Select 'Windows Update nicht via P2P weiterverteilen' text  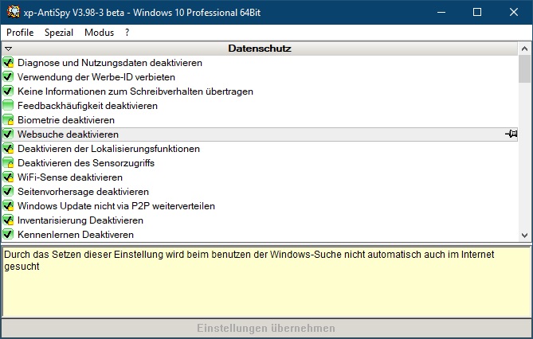click(116, 206)
